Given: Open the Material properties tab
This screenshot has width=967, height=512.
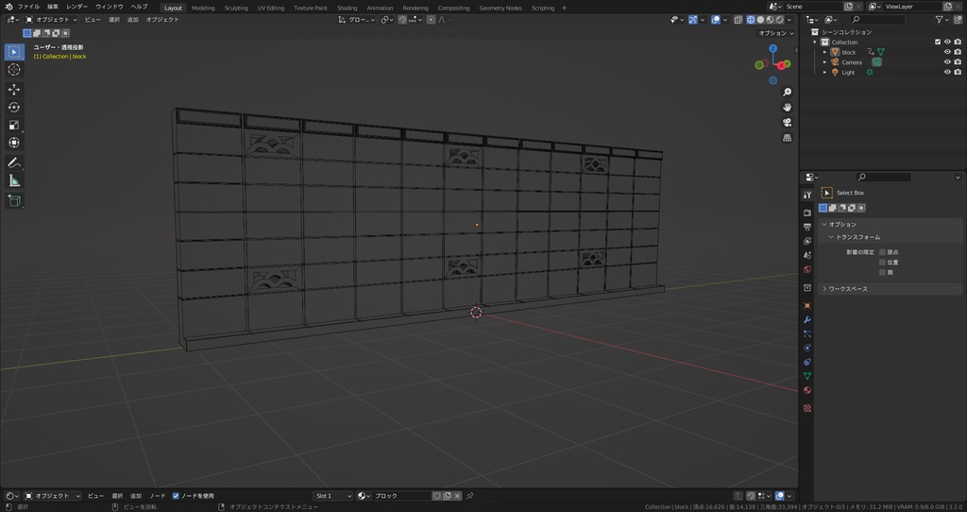Looking at the screenshot, I should (807, 390).
